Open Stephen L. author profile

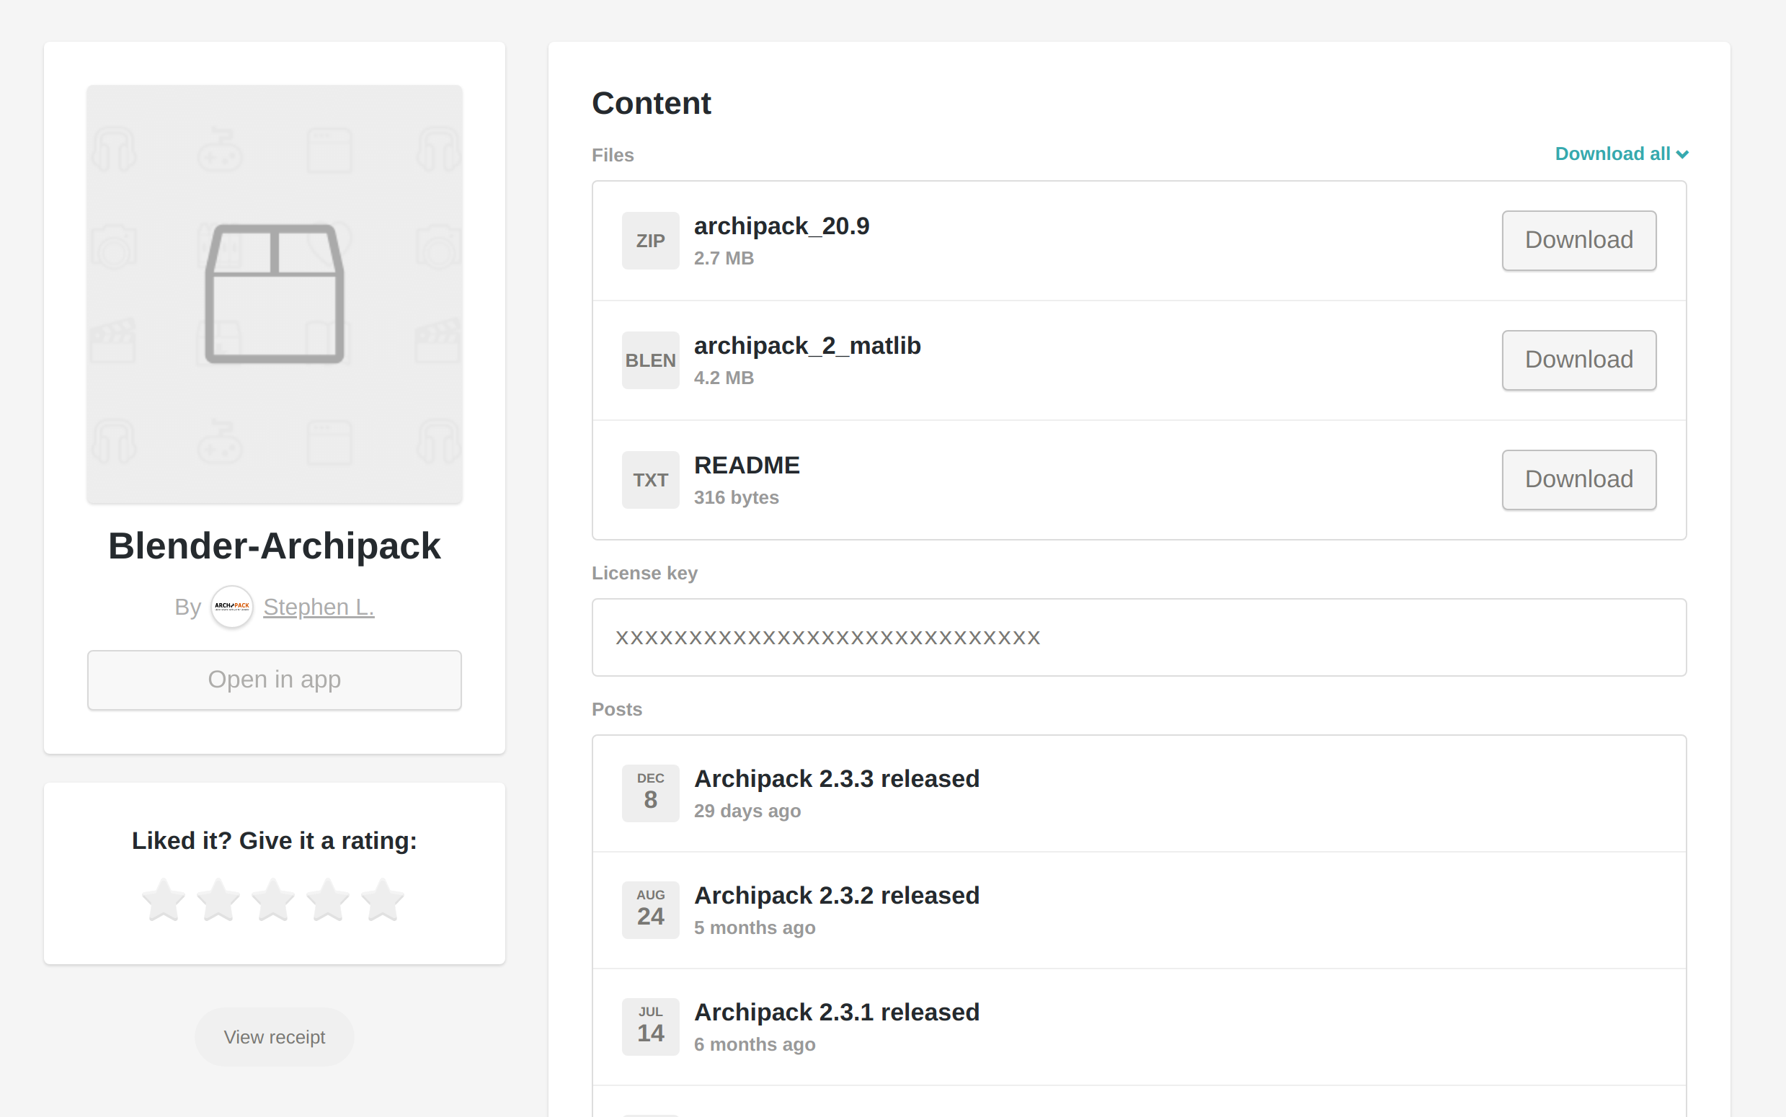pos(319,607)
